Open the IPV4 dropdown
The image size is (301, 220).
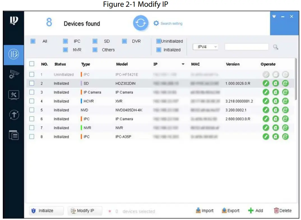click(205, 47)
